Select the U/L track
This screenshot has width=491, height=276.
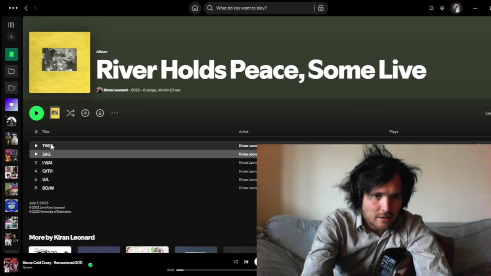(x=45, y=179)
